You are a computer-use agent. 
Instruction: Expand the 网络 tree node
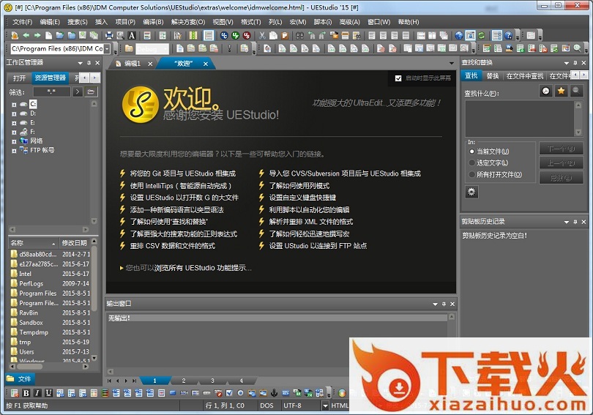14,141
